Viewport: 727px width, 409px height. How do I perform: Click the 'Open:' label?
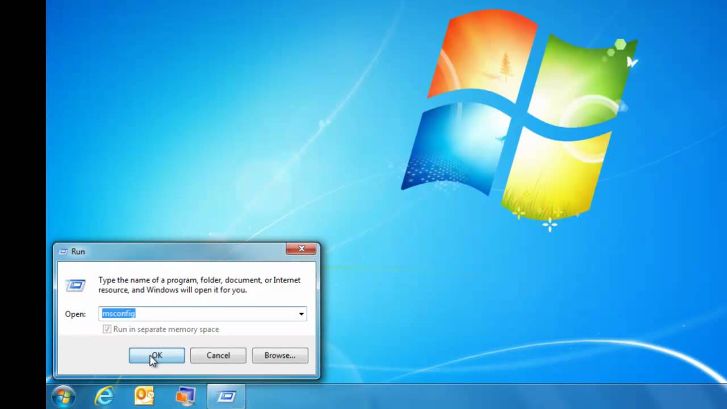[76, 314]
